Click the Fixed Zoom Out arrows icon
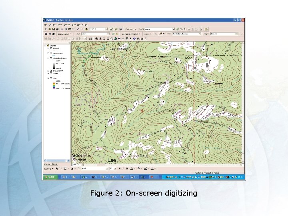The width and height of the screenshot is (288, 216). point(108,38)
